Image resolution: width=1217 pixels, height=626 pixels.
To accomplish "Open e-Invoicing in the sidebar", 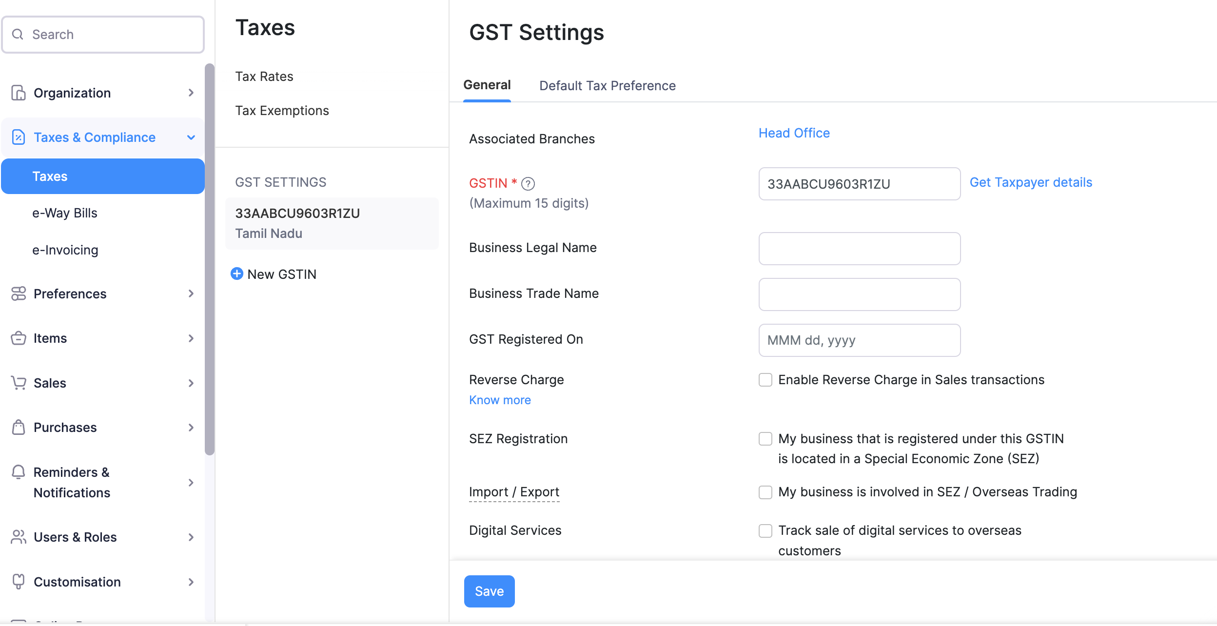I will [x=65, y=250].
